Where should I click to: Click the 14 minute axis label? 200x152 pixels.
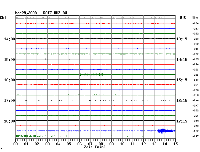click(165, 144)
